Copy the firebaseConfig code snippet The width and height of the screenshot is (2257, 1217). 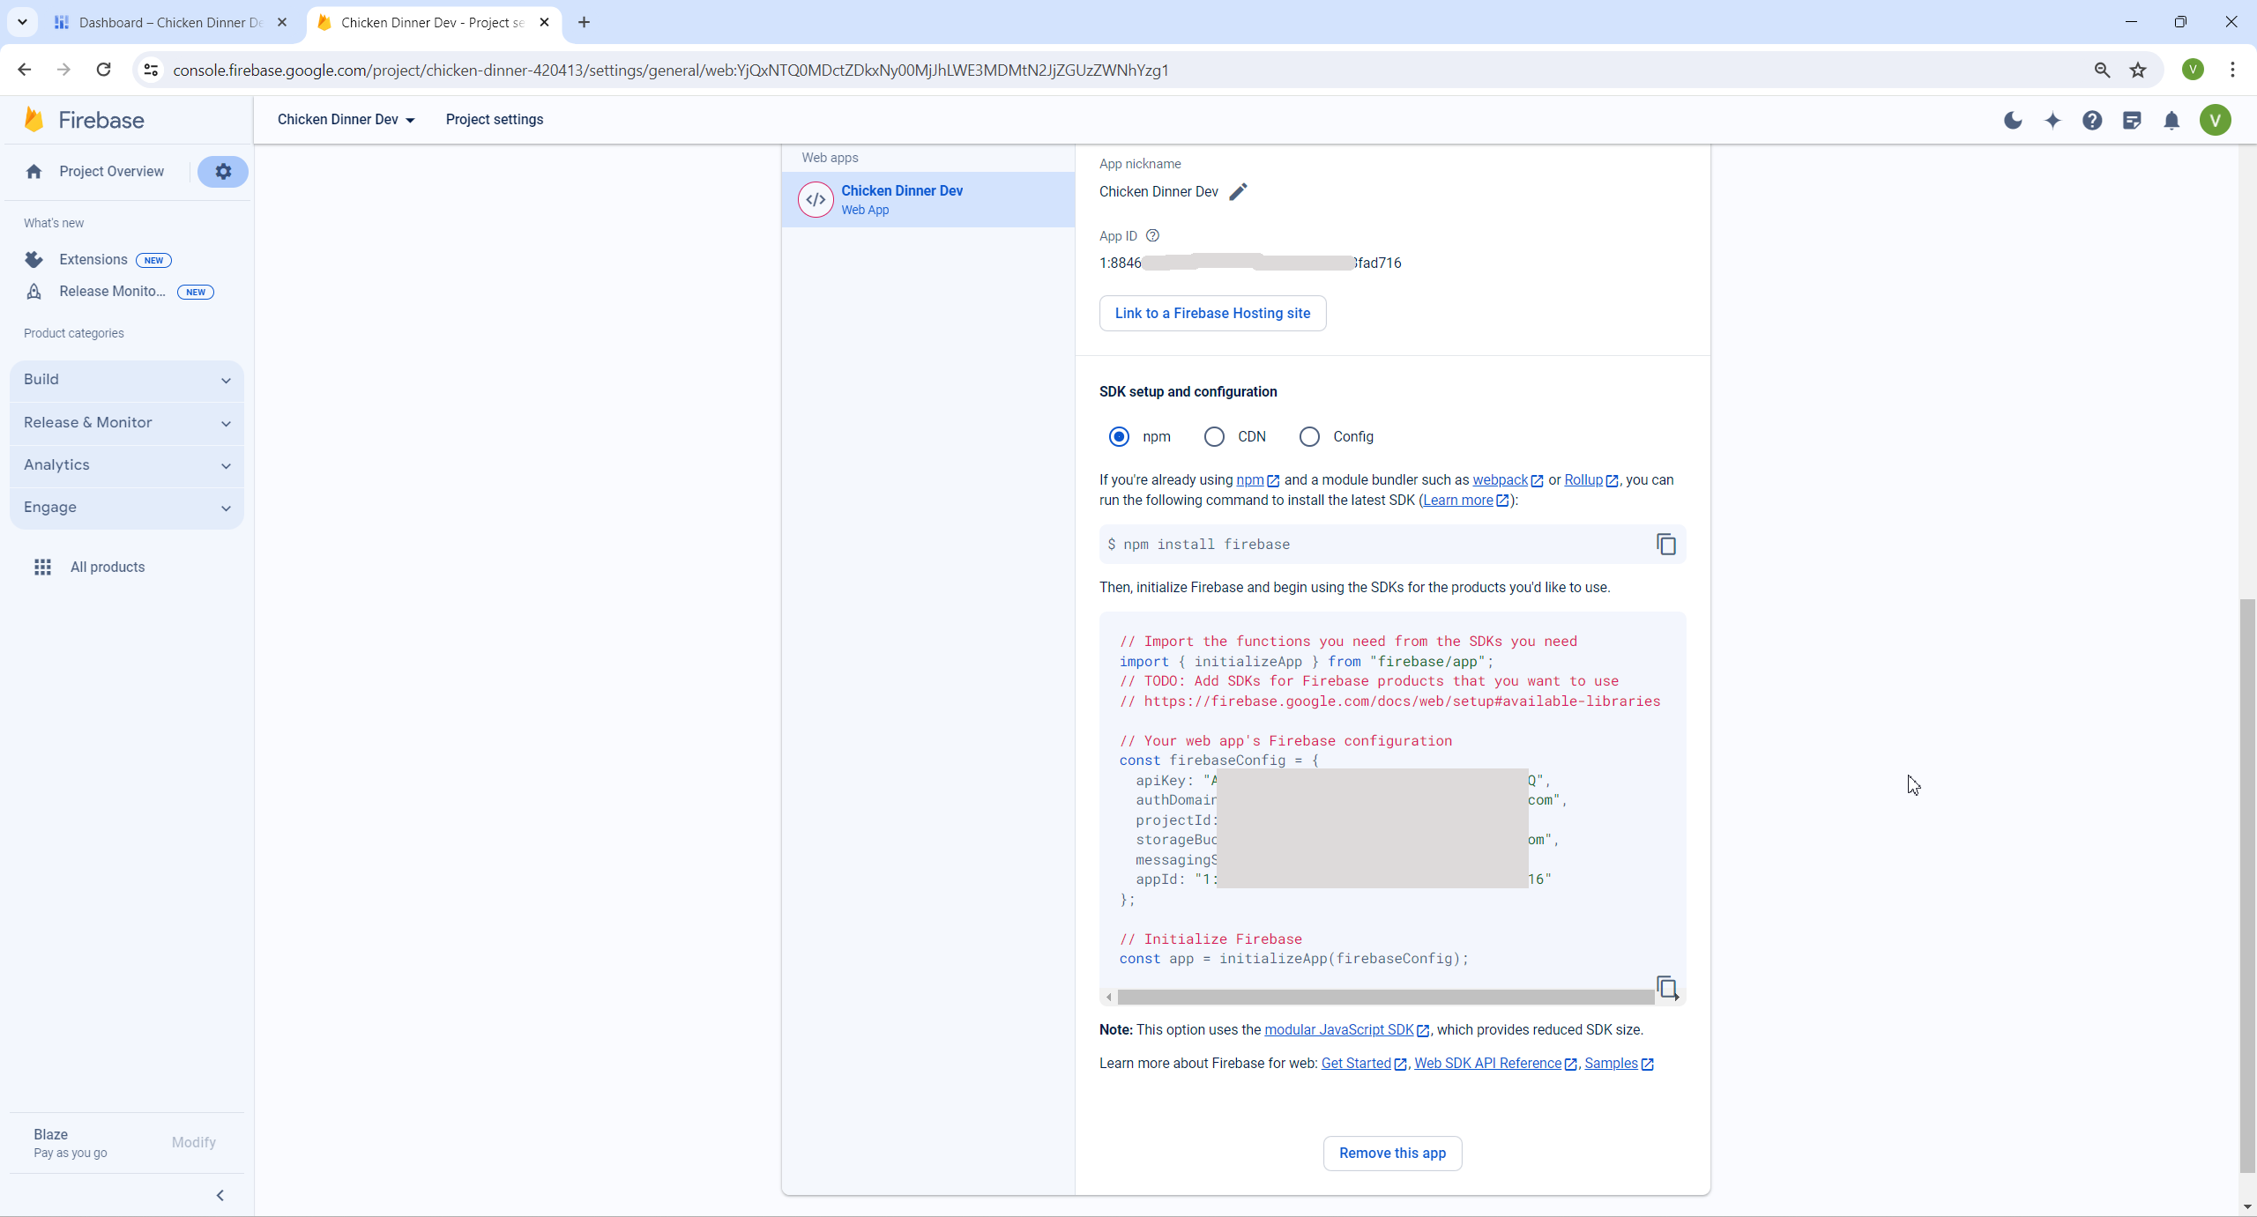pyautogui.click(x=1666, y=987)
